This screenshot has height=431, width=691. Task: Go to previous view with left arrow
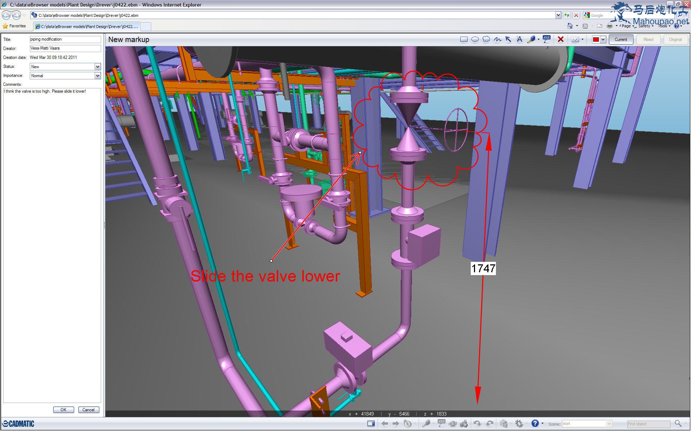(x=385, y=424)
